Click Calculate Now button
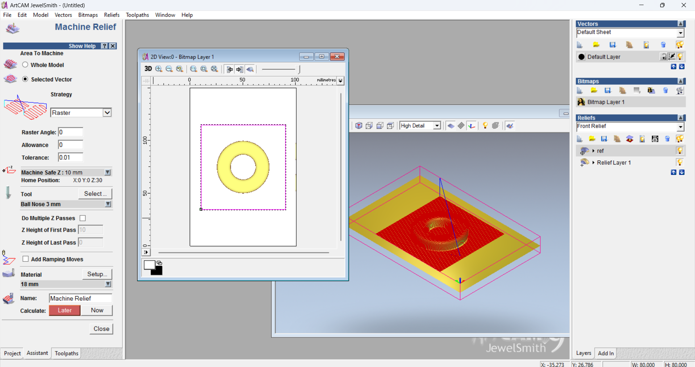The width and height of the screenshot is (695, 367). click(97, 310)
